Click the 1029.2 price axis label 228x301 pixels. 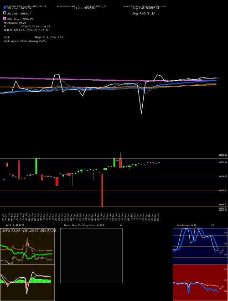[x=223, y=191]
